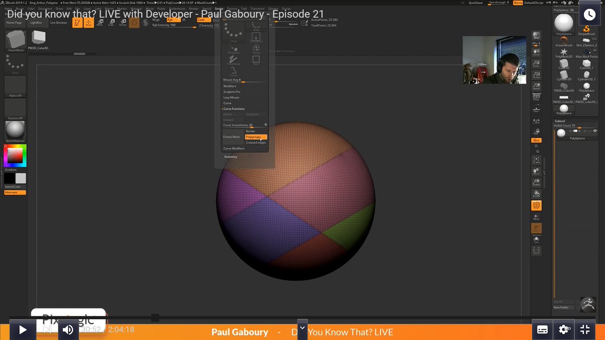The width and height of the screenshot is (605, 340).
Task: Select the Move transform button
Action: [x=99, y=23]
